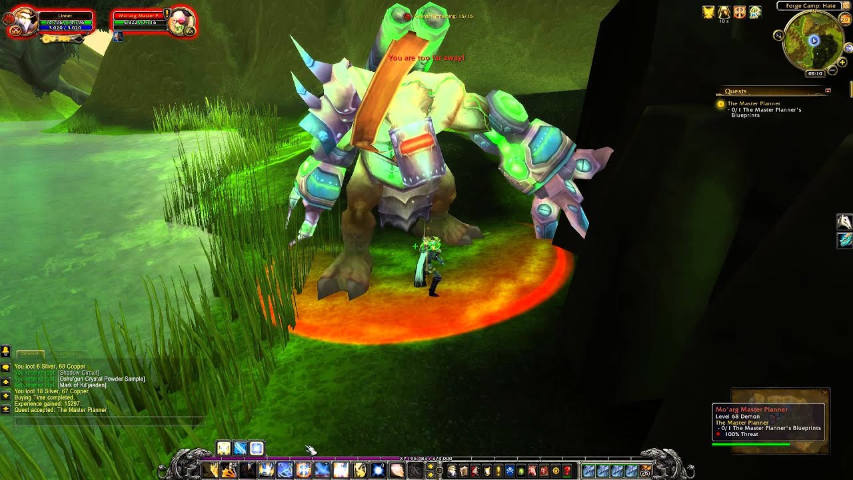Click the blue ability icon on right side bar
The image size is (853, 480).
[x=844, y=240]
